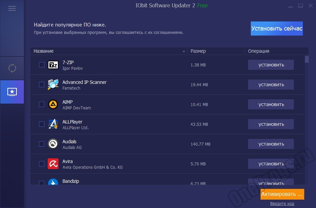Click the Размер column header

pyautogui.click(x=216, y=51)
